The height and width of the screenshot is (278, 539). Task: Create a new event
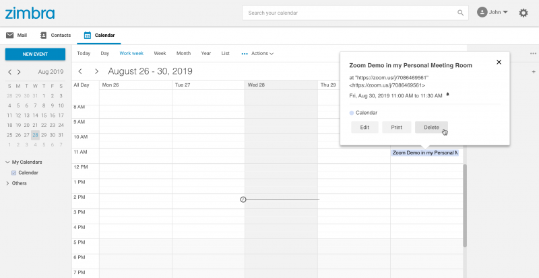35,54
